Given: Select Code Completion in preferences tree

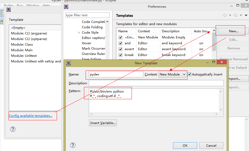Looking at the screenshot, I should 93,22.
